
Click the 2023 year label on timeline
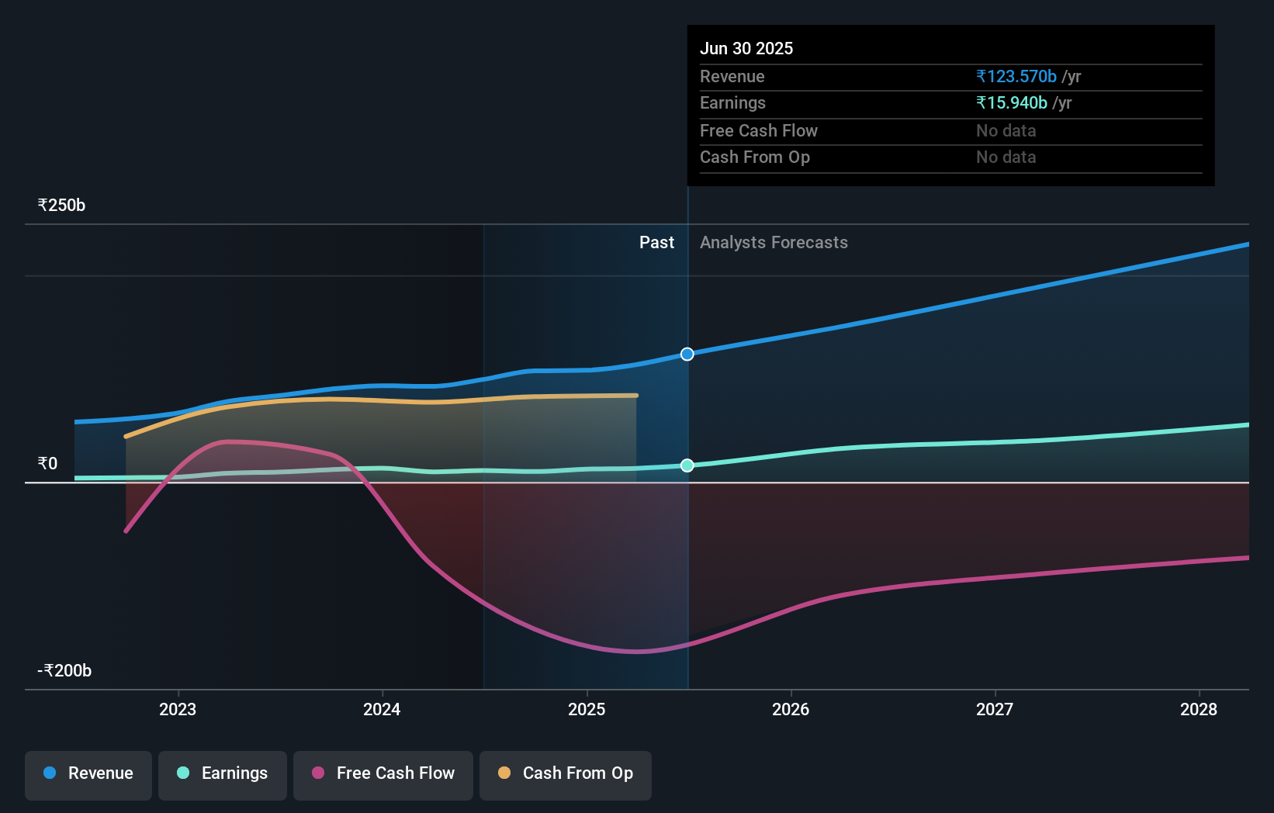(x=178, y=708)
